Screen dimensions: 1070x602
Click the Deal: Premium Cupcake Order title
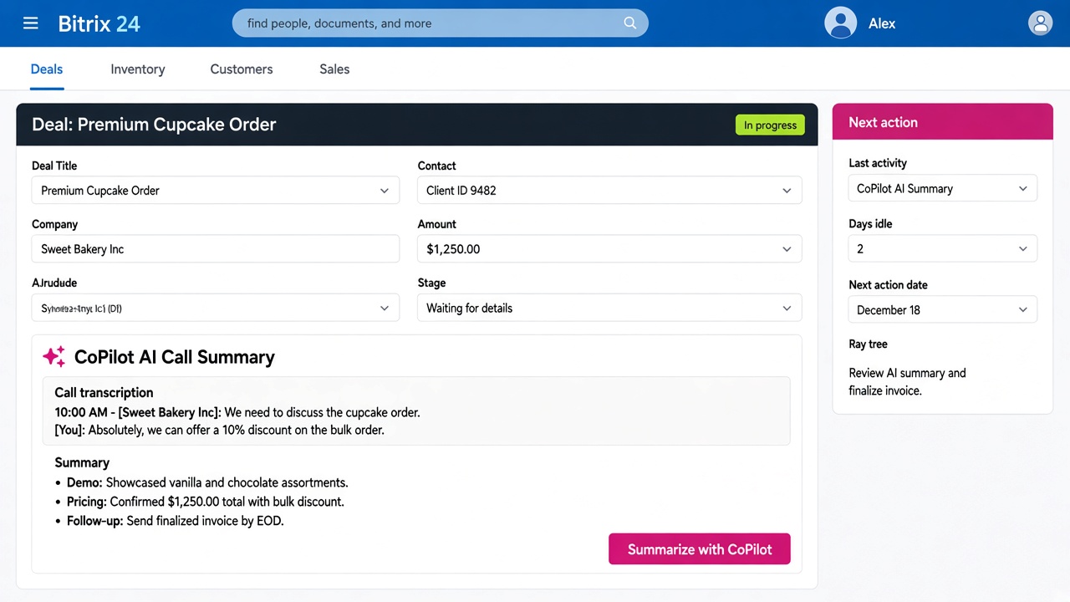[x=154, y=125]
